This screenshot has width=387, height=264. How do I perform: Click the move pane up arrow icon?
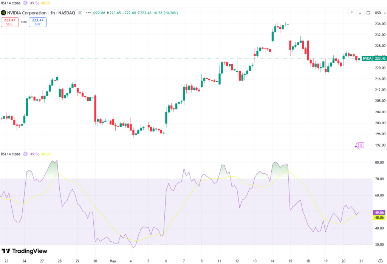tap(352, 13)
